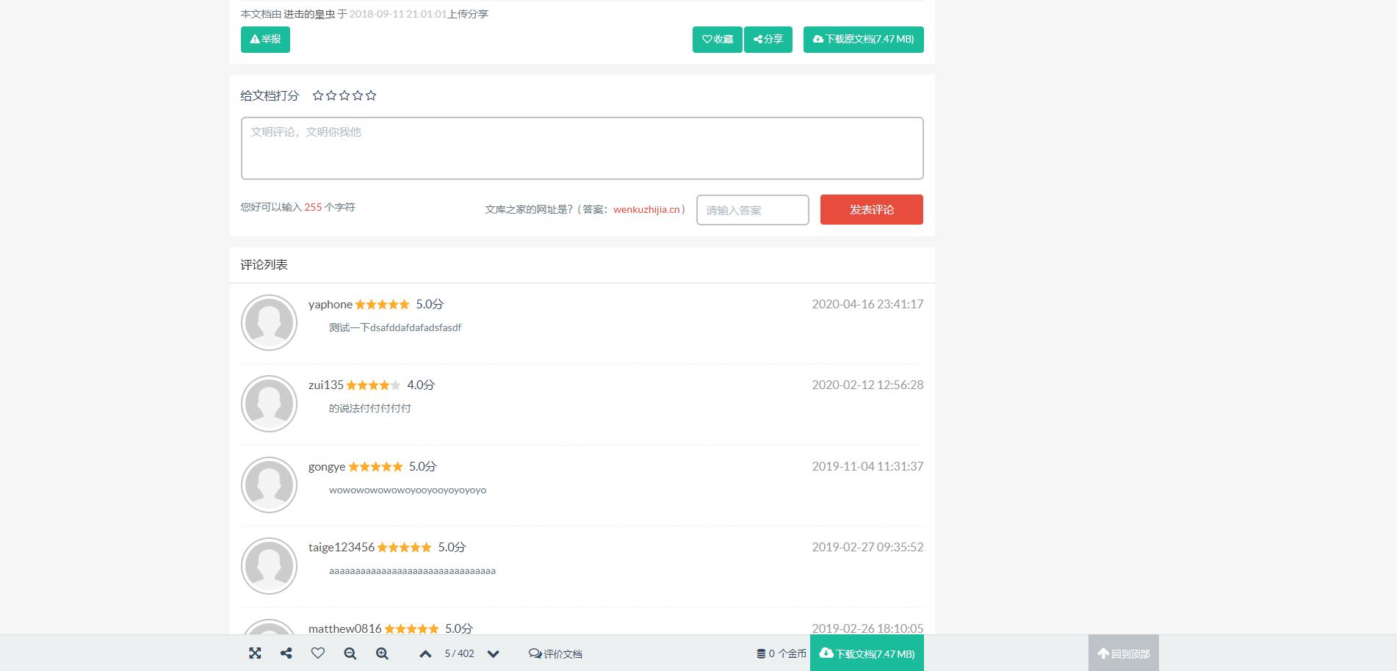Open taige123456's user avatar
Image resolution: width=1397 pixels, height=671 pixels.
click(x=269, y=566)
